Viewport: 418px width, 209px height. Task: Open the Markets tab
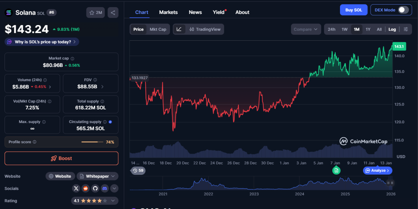tap(168, 12)
